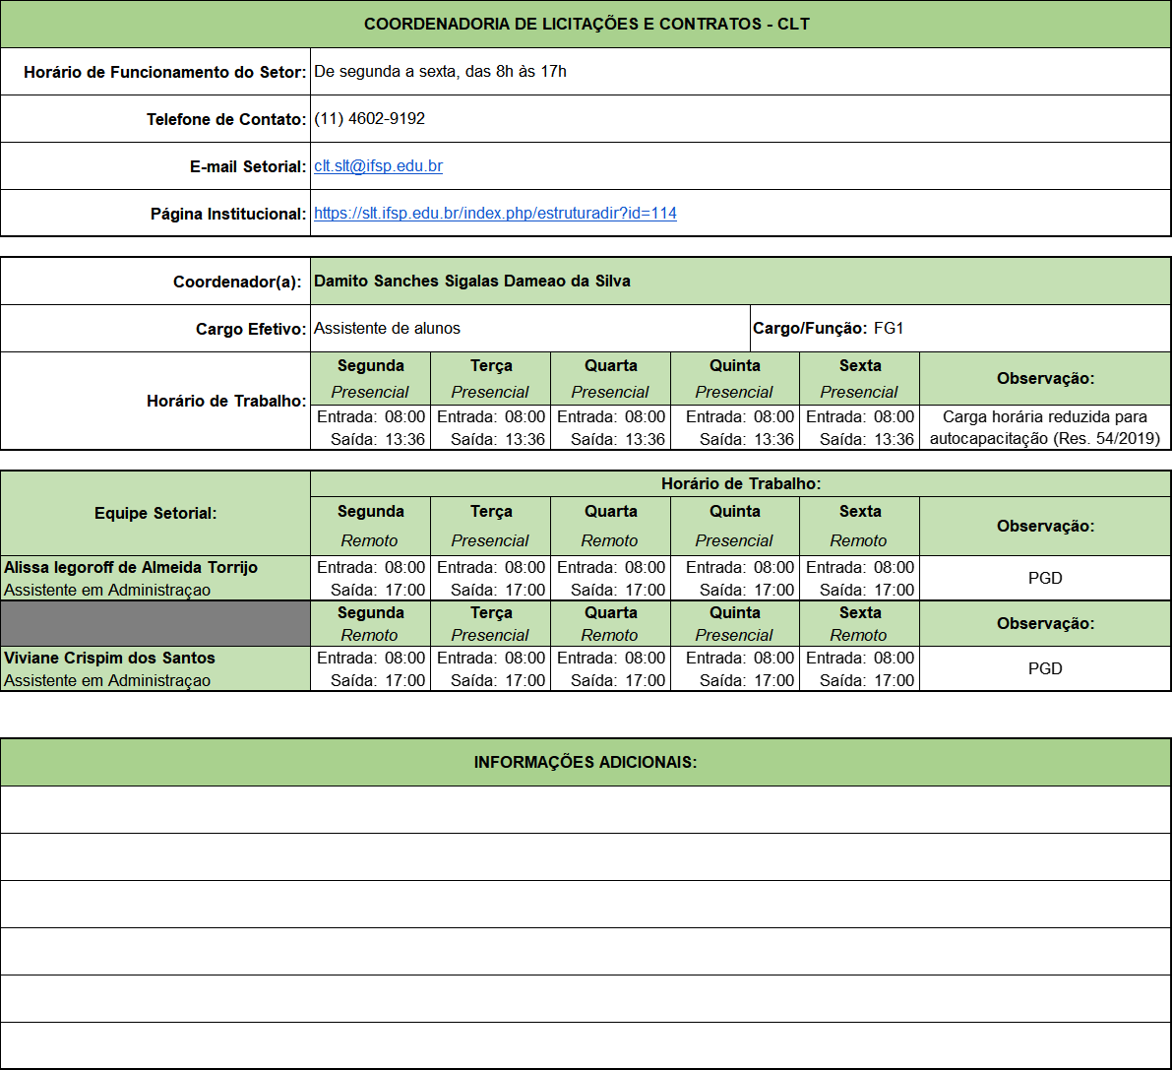Select the 'Telefone de Contato:' label cell
Viewport: 1172px width, 1070px height.
[155, 119]
